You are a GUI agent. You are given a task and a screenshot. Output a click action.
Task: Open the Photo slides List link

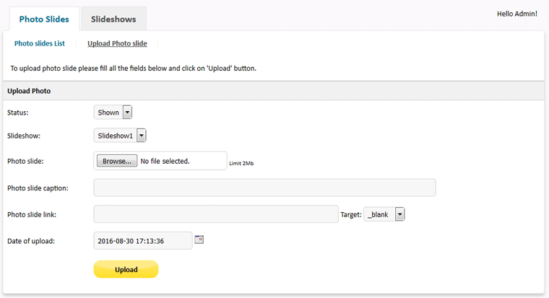40,43
